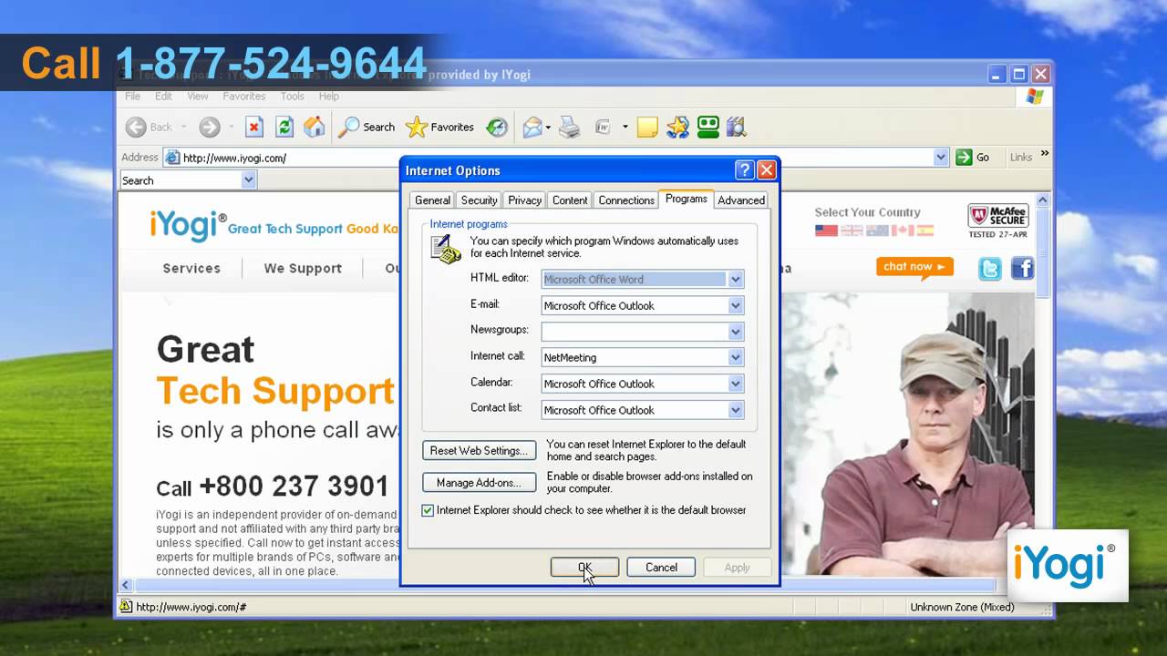Open the Tools menu
The width and height of the screenshot is (1167, 656).
click(293, 97)
